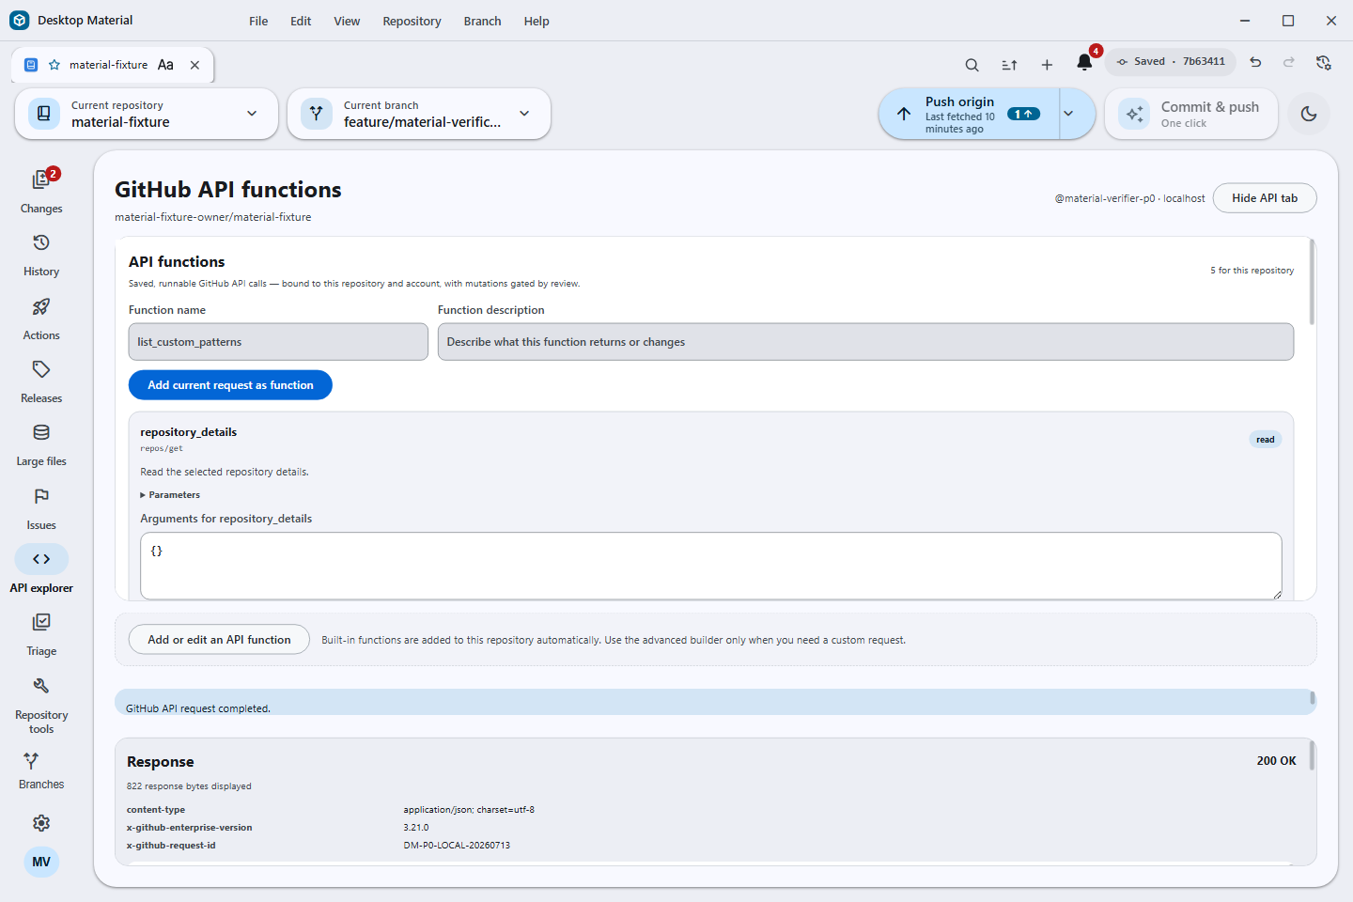Open the View menu

(x=347, y=21)
